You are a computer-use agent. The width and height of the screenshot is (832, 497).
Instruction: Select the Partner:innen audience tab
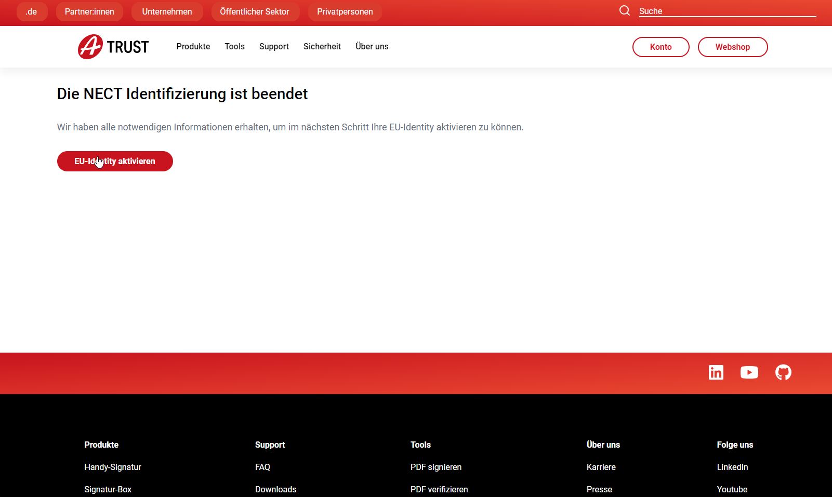pos(89,11)
